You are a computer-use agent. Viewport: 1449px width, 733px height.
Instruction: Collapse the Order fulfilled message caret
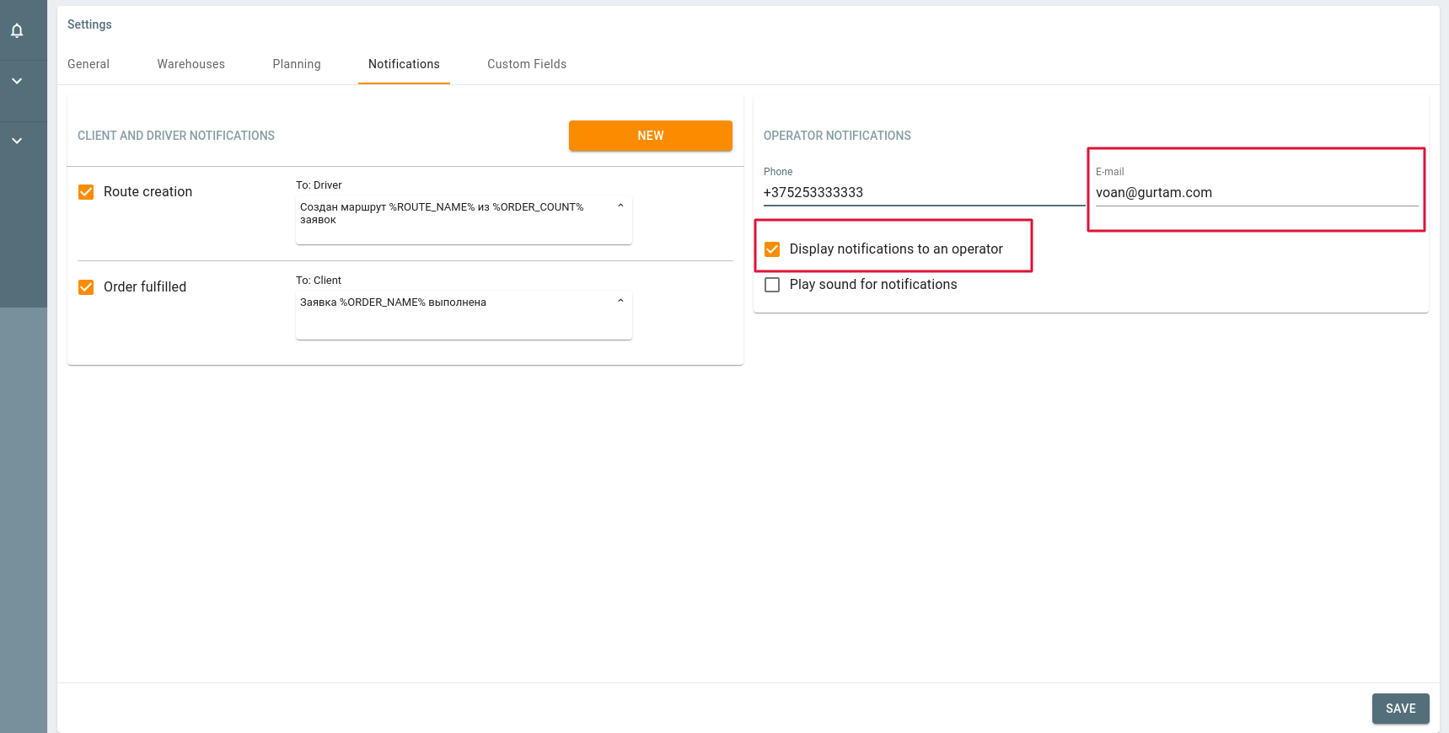620,302
